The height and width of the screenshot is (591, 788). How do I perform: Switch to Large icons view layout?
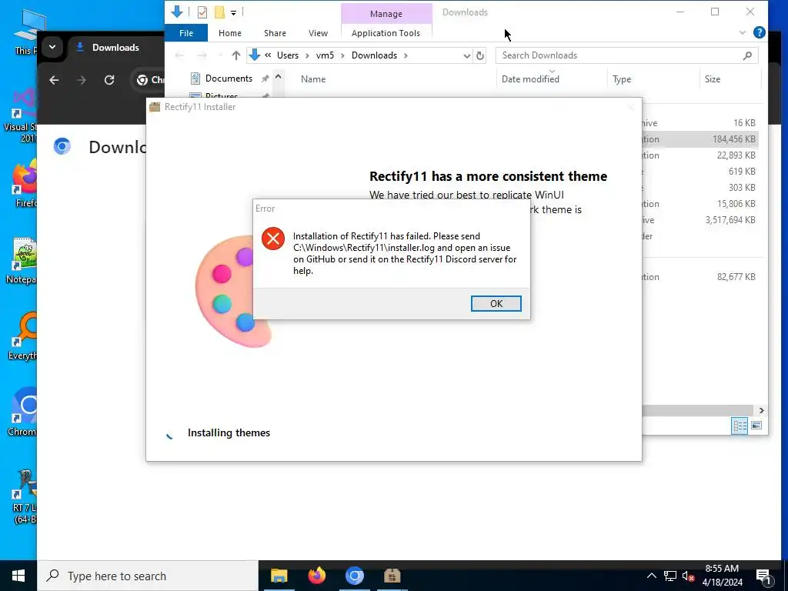point(756,426)
